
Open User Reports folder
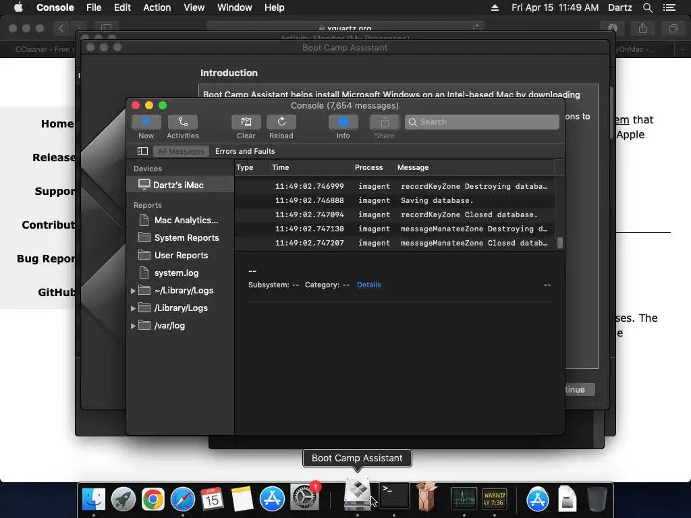180,256
